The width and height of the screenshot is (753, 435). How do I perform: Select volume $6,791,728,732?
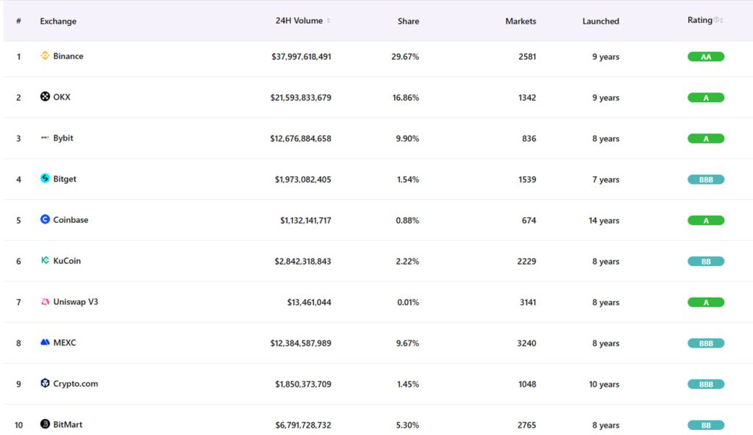[303, 425]
